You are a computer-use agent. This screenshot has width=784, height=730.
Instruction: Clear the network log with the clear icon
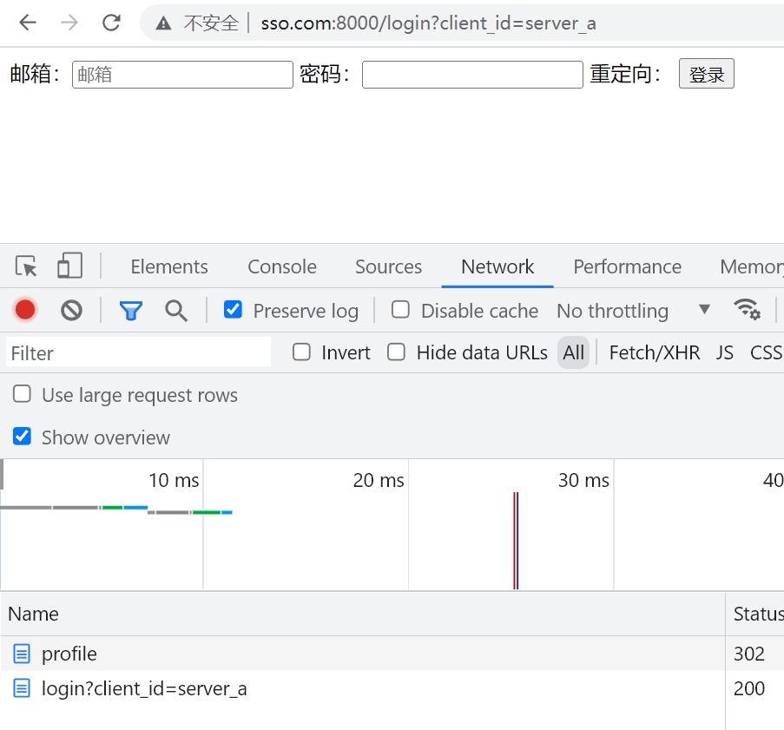point(71,311)
